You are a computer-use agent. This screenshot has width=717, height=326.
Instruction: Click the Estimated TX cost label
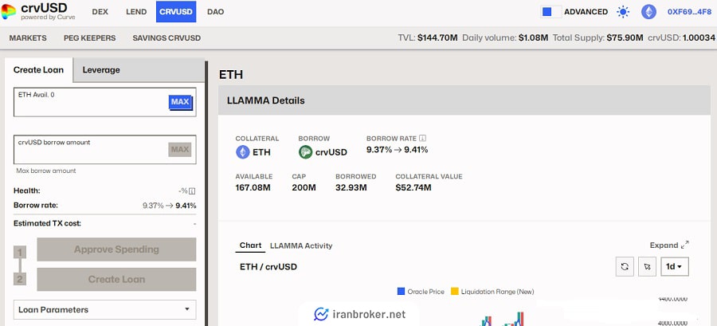pyautogui.click(x=47, y=224)
